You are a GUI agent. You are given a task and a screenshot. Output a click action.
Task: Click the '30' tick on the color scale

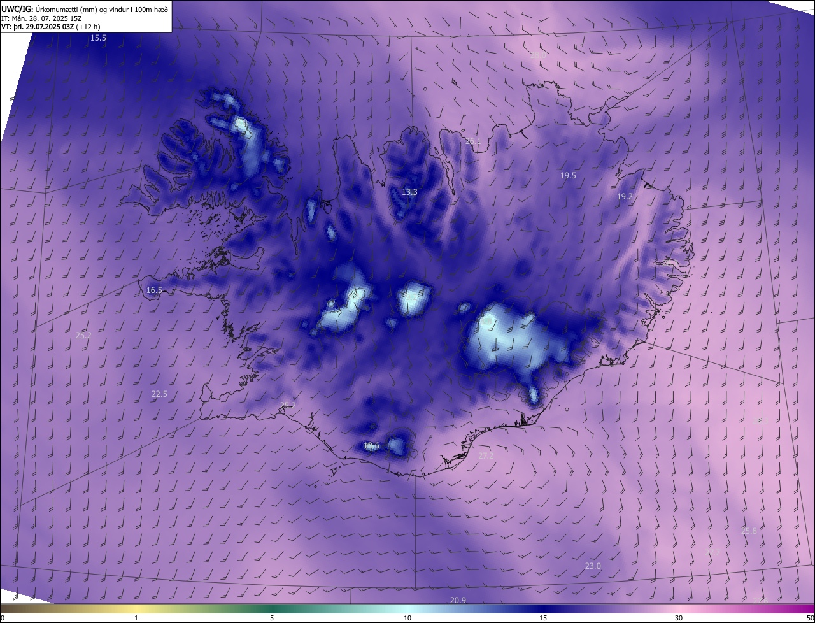[679, 618]
